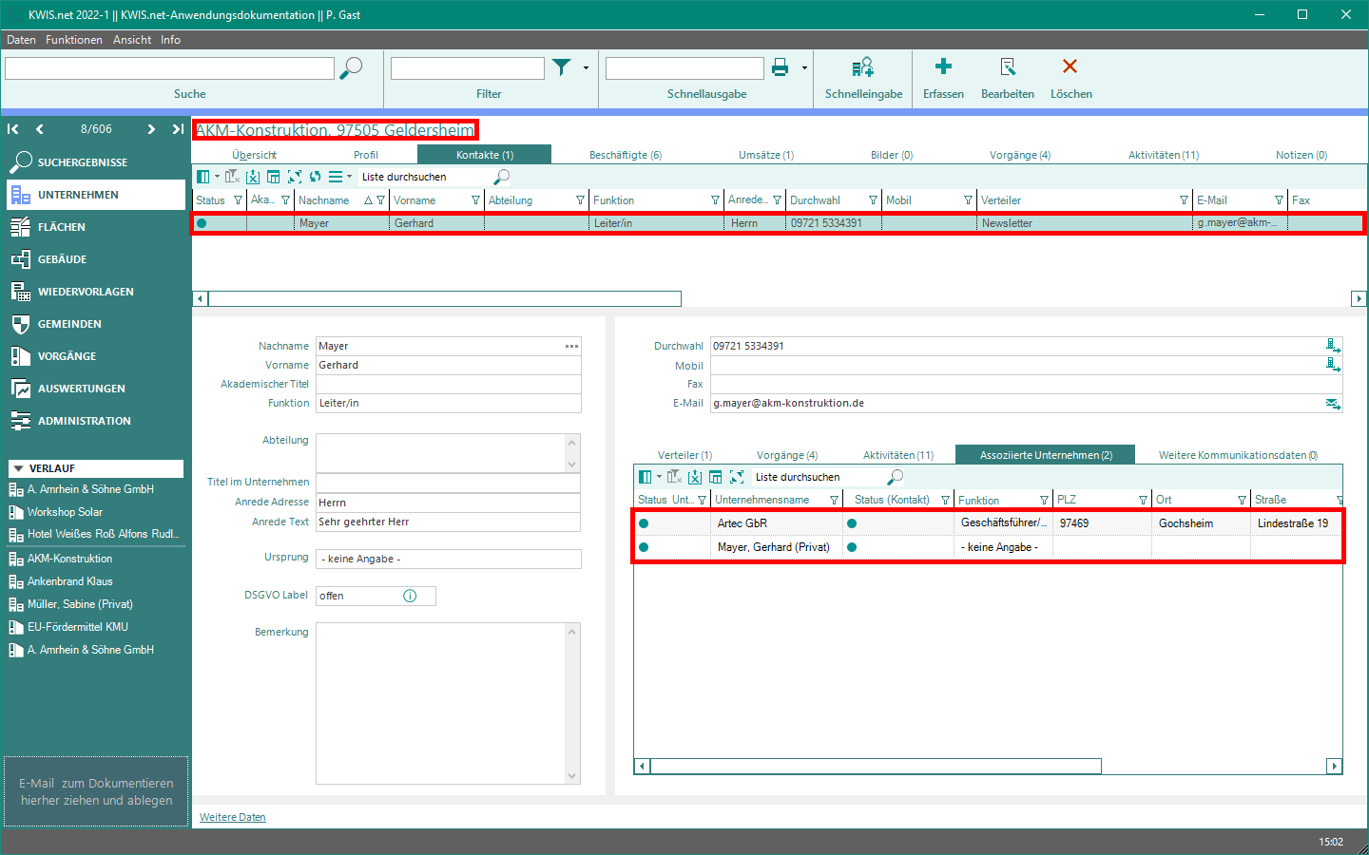Go to previous record arrow
This screenshot has width=1369, height=855.
click(x=39, y=129)
